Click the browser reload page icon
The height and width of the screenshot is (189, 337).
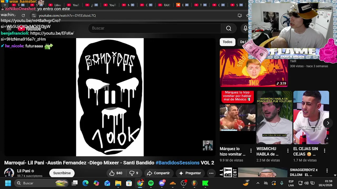point(23,15)
